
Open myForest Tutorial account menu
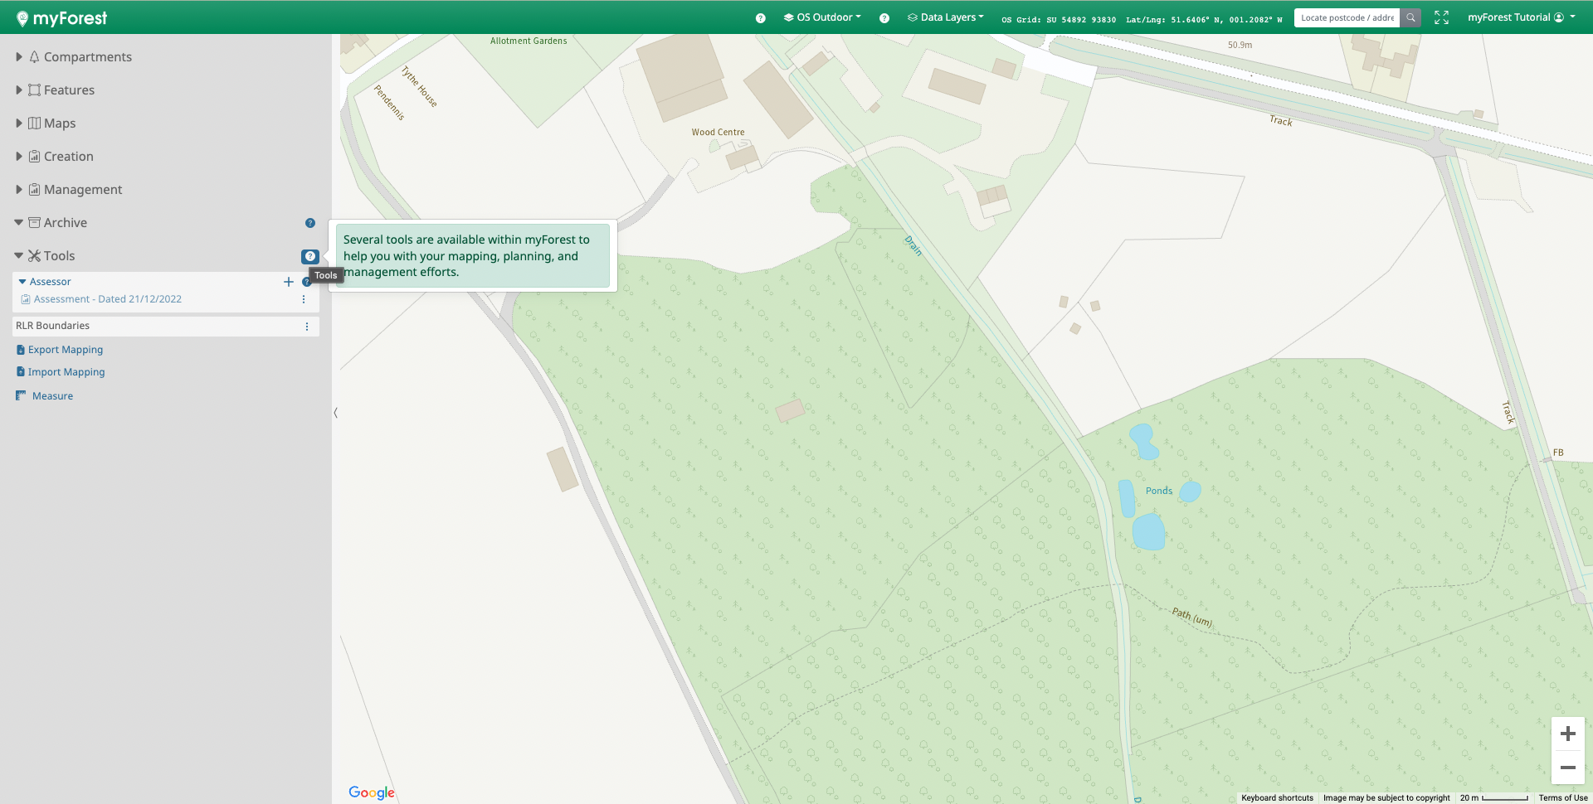coord(1520,17)
